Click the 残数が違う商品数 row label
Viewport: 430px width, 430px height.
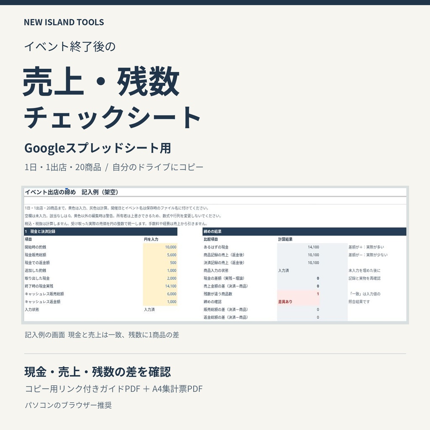point(218,294)
